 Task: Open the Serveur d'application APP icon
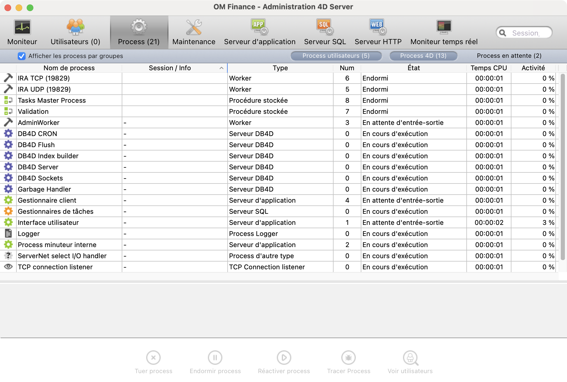click(260, 27)
